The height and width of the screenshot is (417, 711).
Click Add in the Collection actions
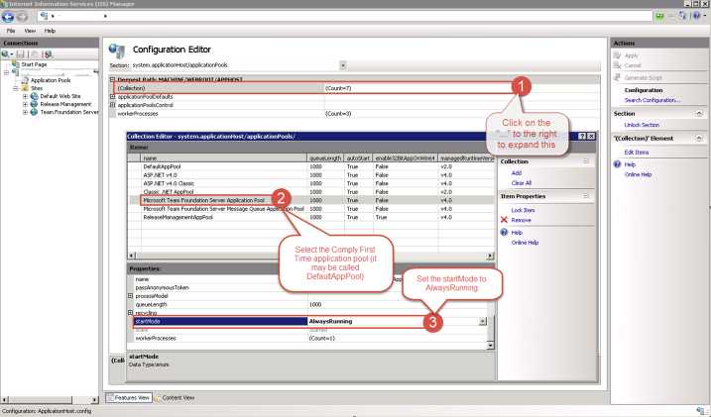(x=517, y=172)
